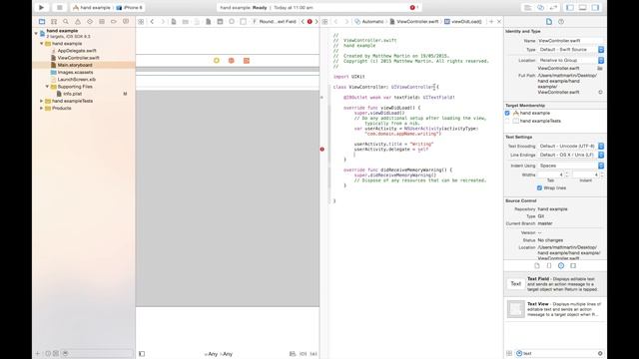Viewport: 639px width, 359px height.
Task: Show the Quick Help inspector
Action: click(x=561, y=22)
